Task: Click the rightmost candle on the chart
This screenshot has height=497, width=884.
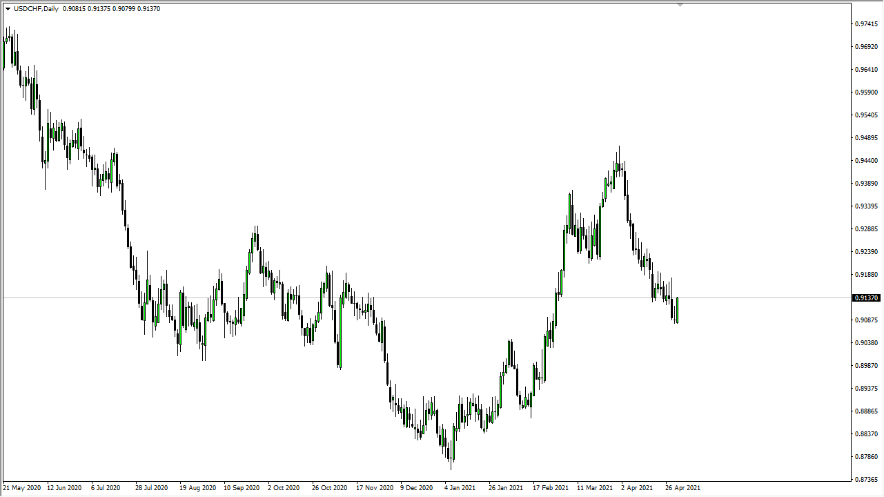Action: click(676, 311)
